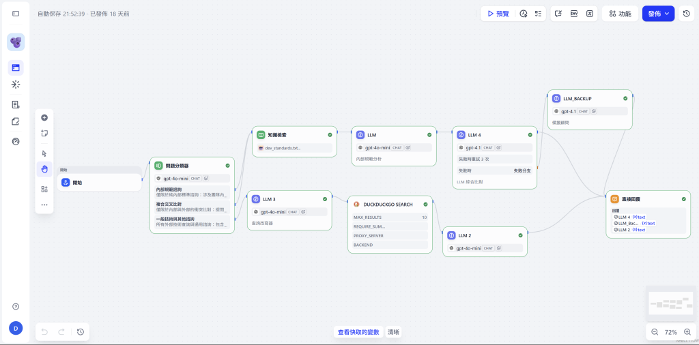Open the user avatar D menu

16,329
